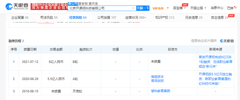Image resolution: width=240 pixels, height=100 pixels.
Task: Open the news about 6亿元B1轮 financing
Action: 216,62
